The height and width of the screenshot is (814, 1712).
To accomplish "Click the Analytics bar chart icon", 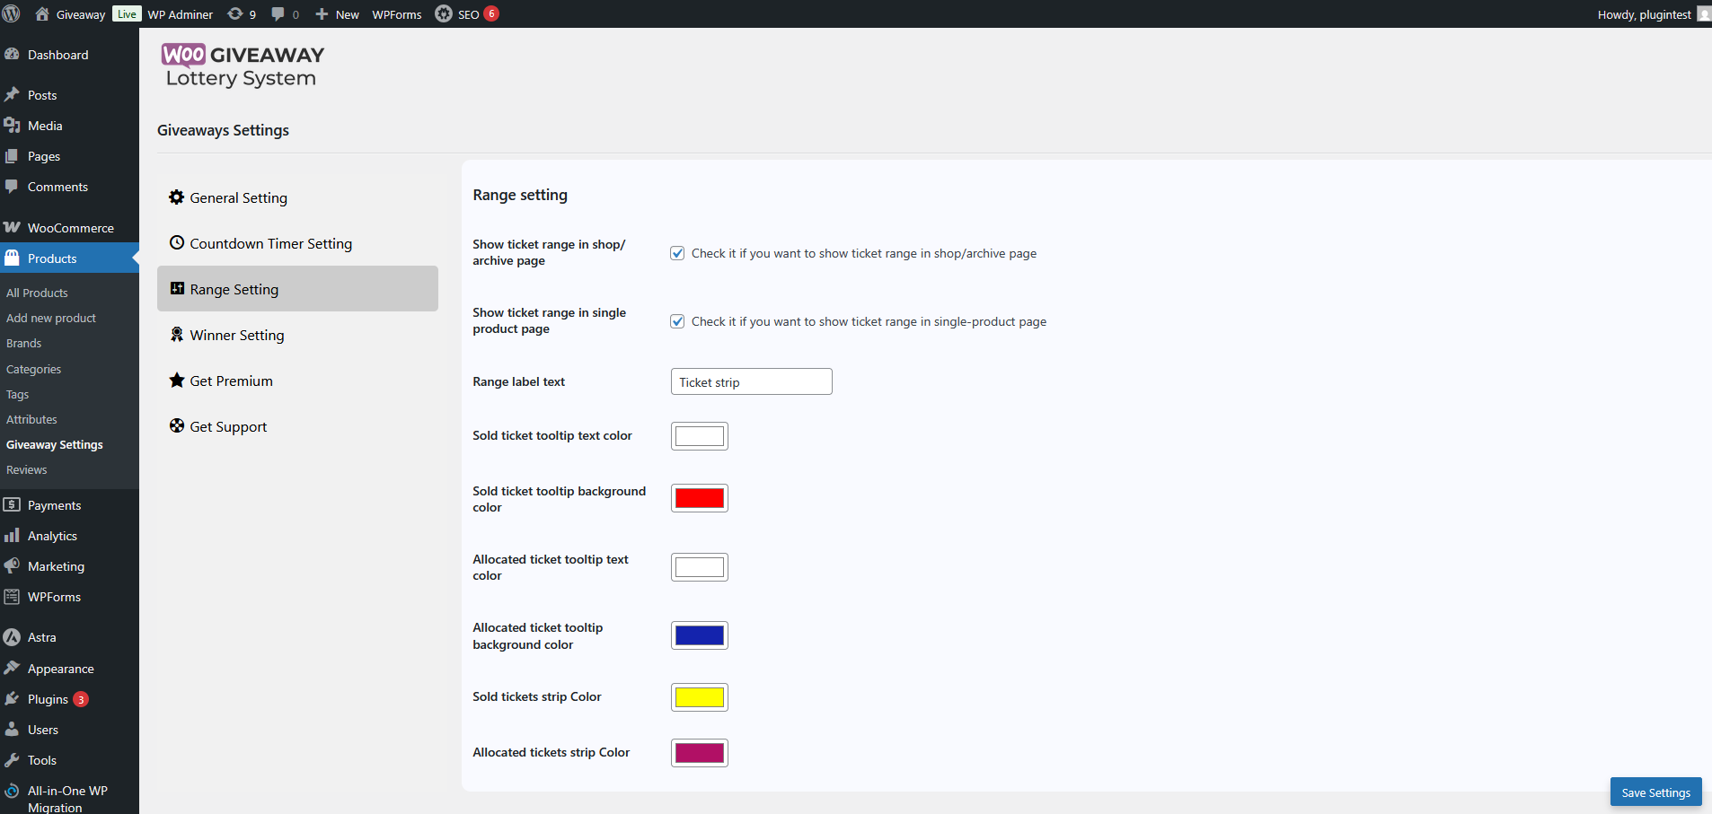I will 12,535.
